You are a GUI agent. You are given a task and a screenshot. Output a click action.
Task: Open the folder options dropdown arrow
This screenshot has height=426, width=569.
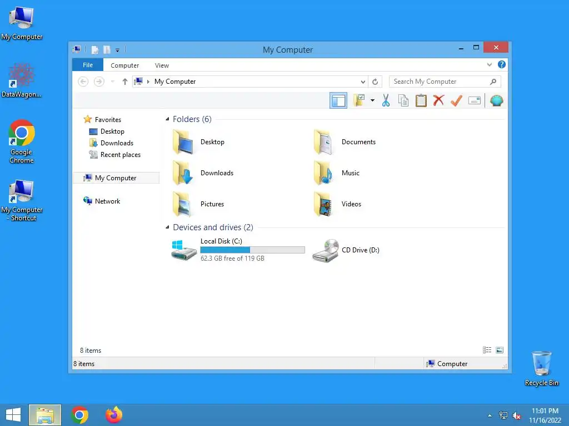pos(372,100)
